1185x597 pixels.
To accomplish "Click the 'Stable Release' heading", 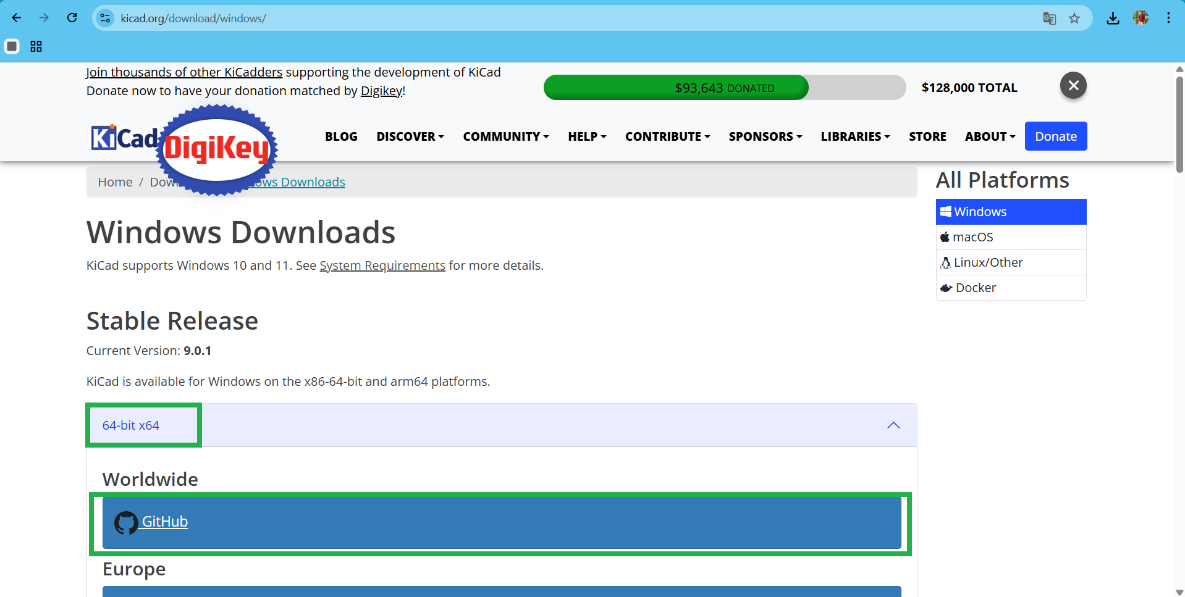I will pos(172,321).
